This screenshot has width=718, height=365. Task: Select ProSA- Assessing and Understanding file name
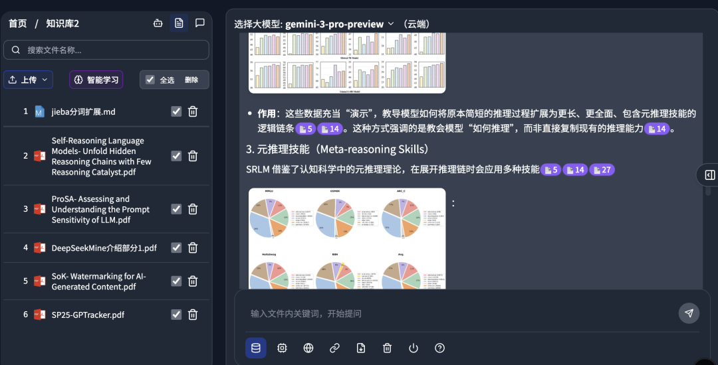click(101, 209)
